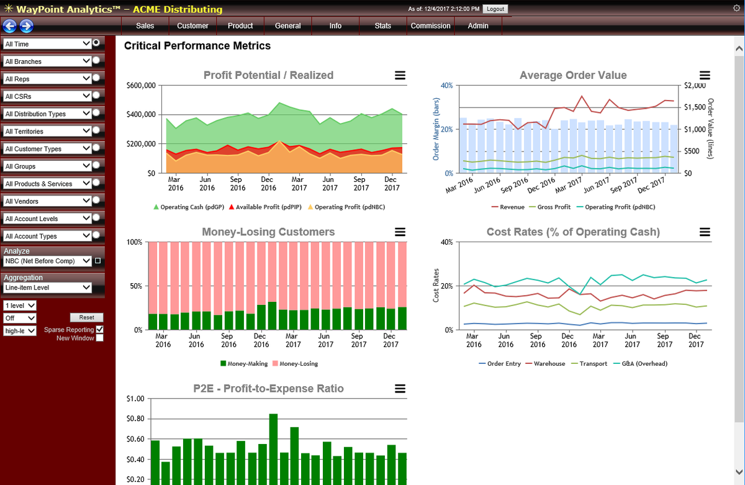This screenshot has width=745, height=485.
Task: Select the All Territories radio button
Action: [97, 130]
